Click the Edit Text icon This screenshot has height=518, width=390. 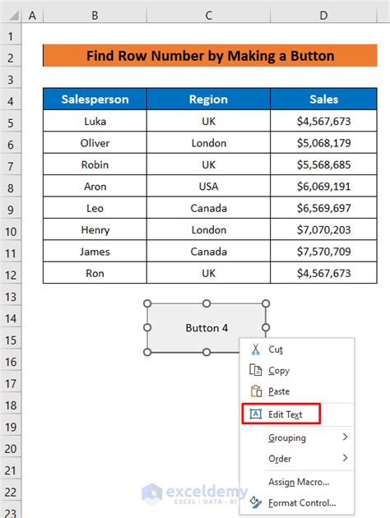(x=256, y=414)
